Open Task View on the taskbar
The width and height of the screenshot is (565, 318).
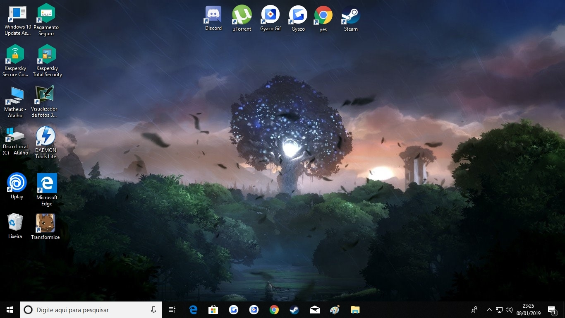click(172, 310)
